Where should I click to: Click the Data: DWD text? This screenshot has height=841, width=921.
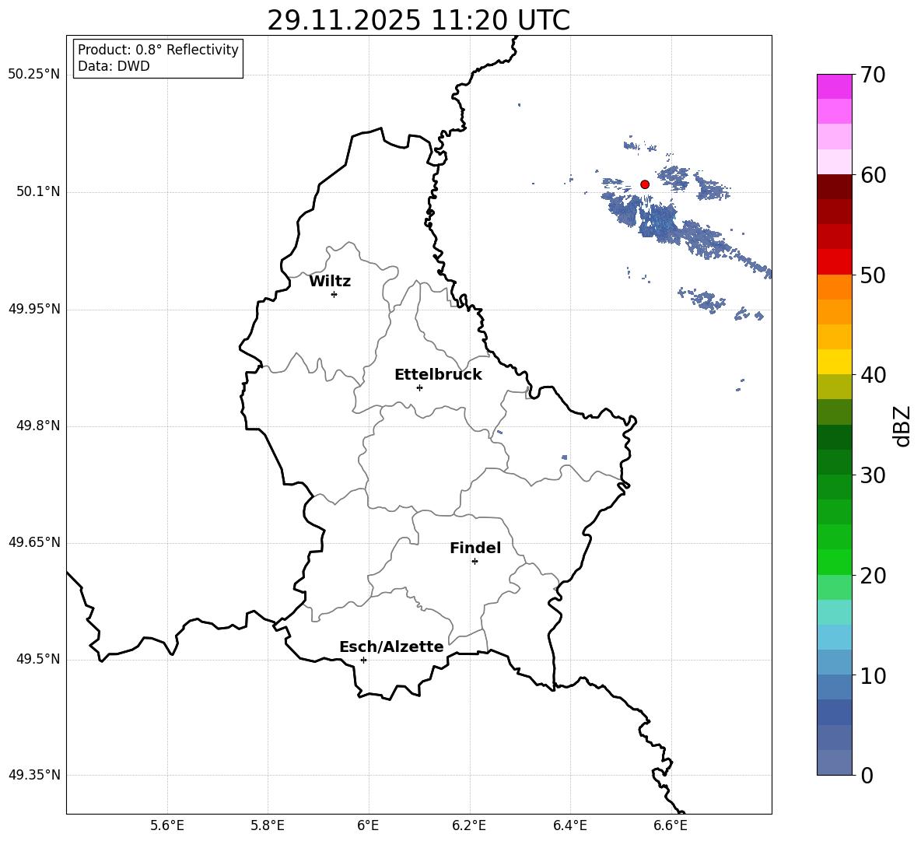114,66
